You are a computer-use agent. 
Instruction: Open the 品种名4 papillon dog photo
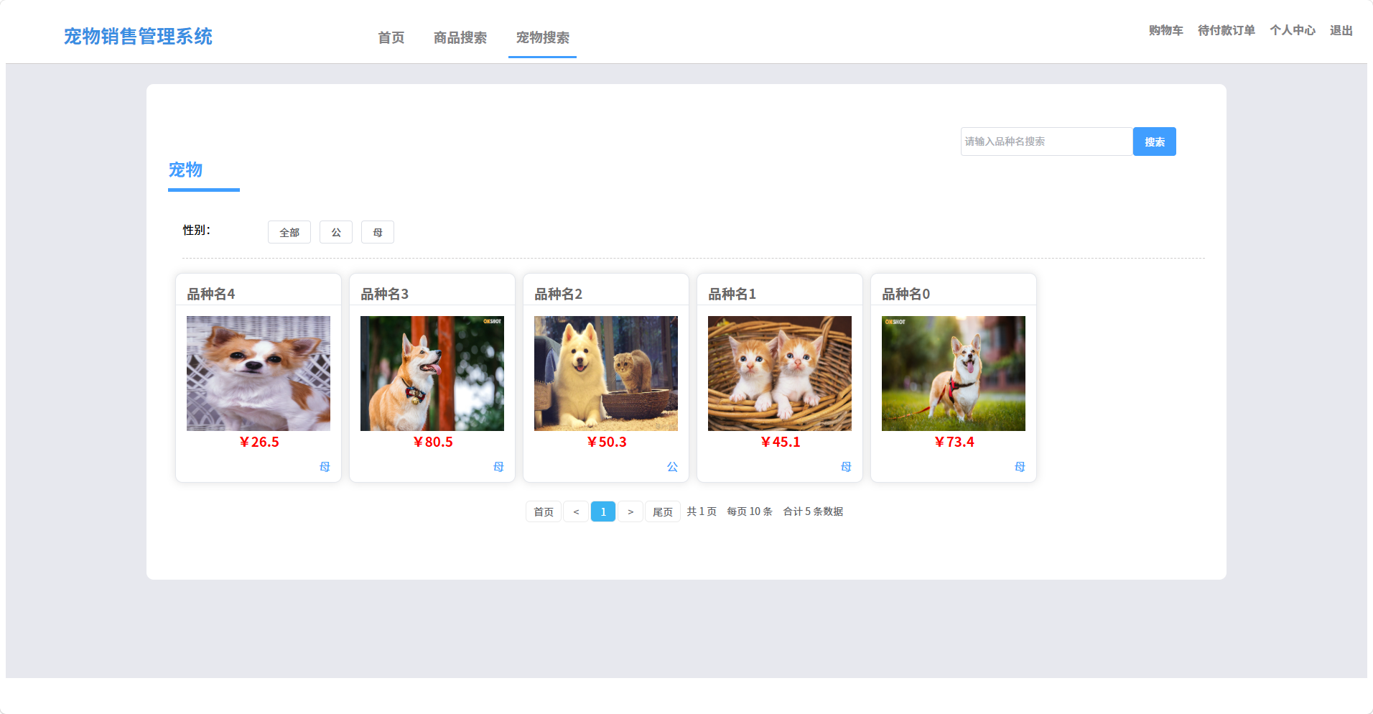click(x=259, y=374)
